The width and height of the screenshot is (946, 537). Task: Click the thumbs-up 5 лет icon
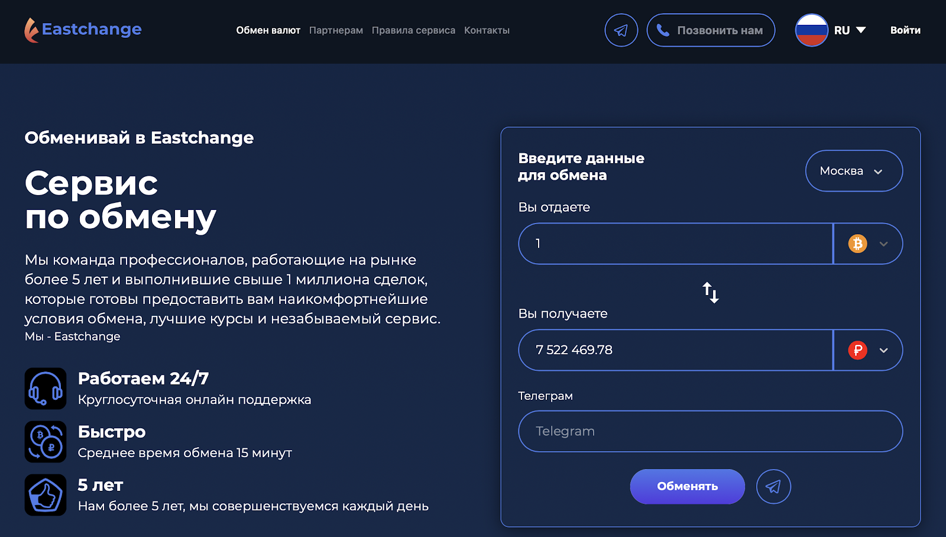click(x=46, y=495)
